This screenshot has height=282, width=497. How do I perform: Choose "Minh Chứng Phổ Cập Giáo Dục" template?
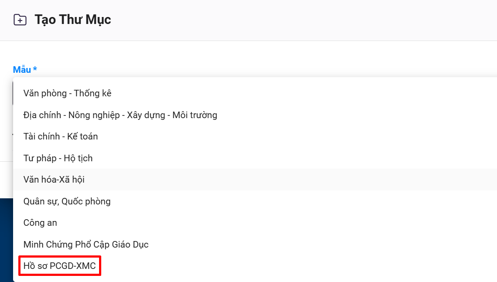coord(86,245)
